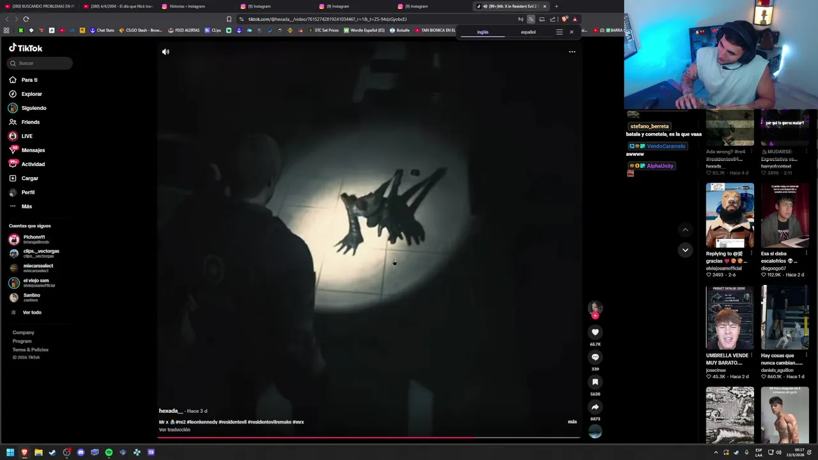Open Hay cosas que nunca cambian thumbnail
The width and height of the screenshot is (818, 460).
click(x=785, y=318)
